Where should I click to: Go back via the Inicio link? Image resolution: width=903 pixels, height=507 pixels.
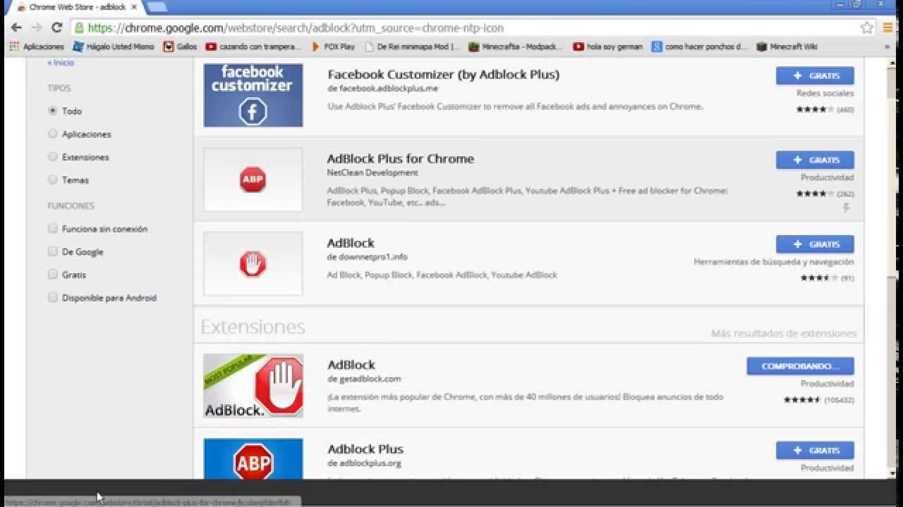click(61, 63)
